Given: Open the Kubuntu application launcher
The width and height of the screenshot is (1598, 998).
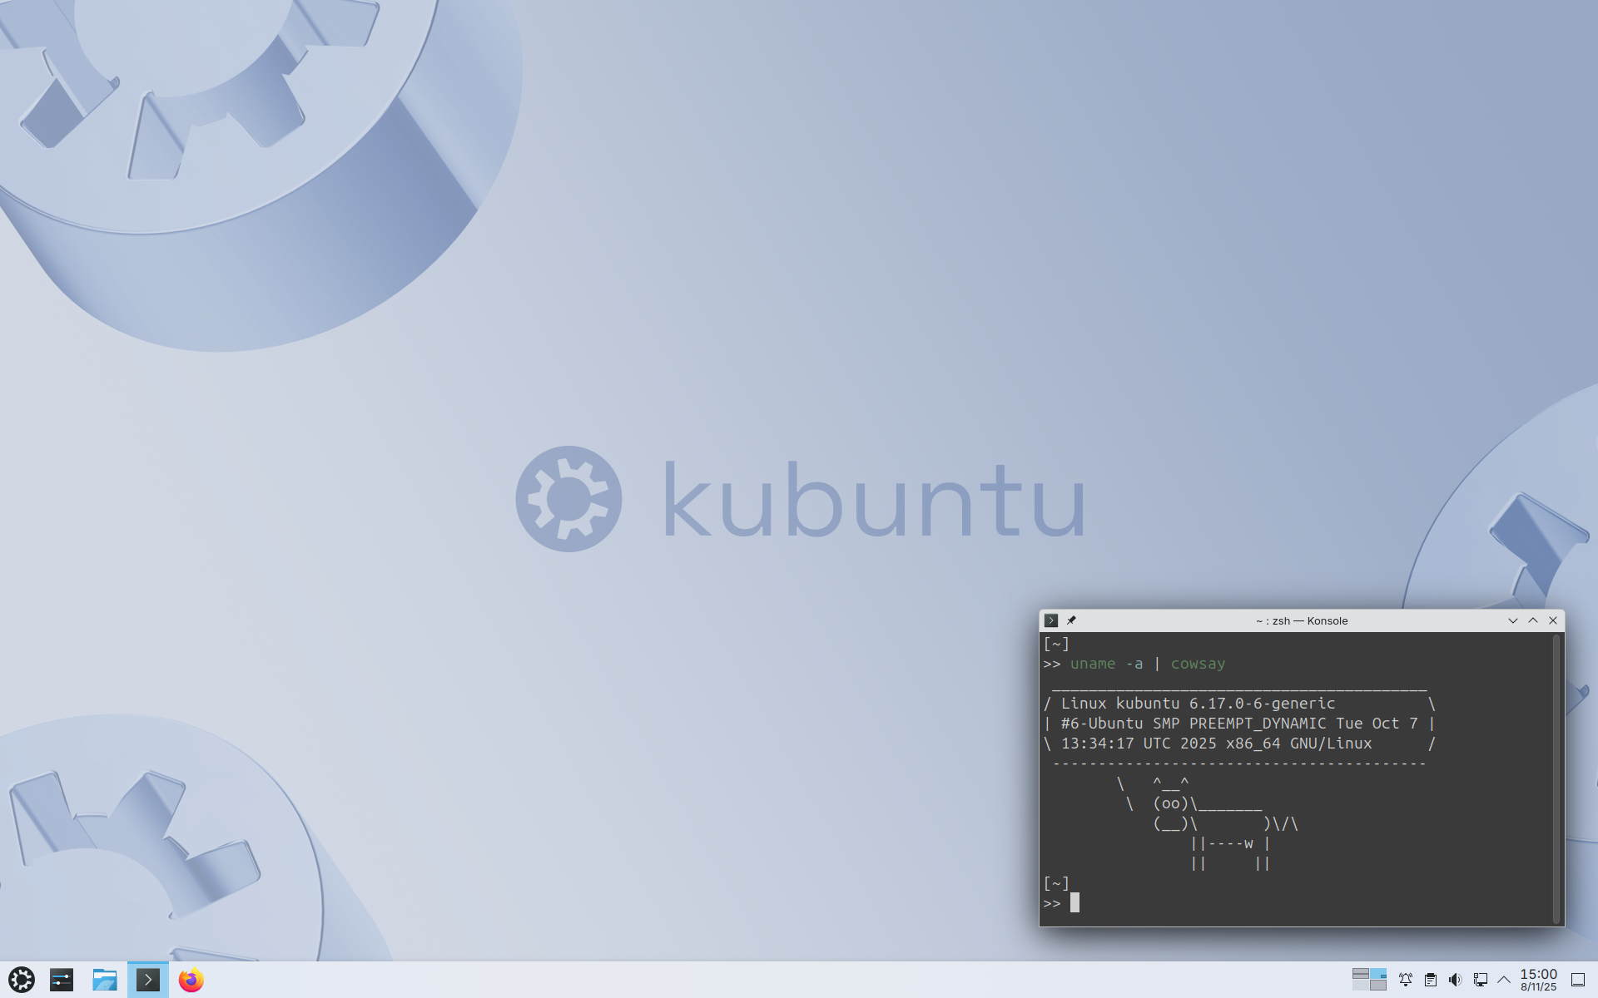Looking at the screenshot, I should pyautogui.click(x=22, y=980).
